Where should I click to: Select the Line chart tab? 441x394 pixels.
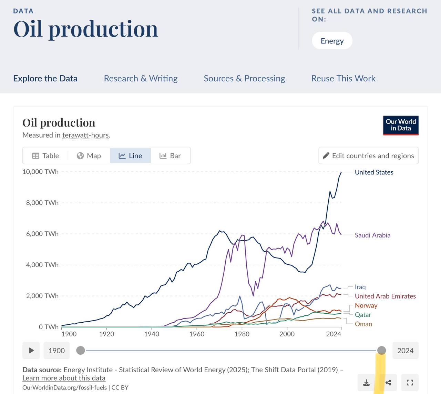[131, 156]
